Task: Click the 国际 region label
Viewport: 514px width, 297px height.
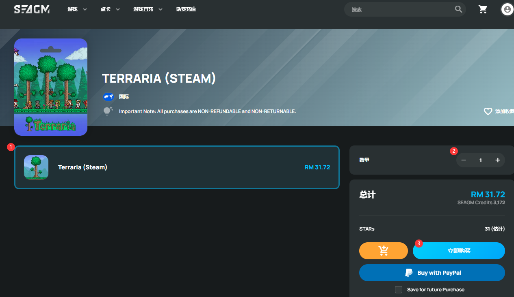Action: (124, 97)
